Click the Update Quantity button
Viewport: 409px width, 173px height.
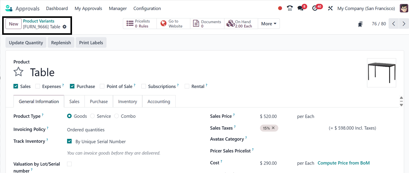click(26, 43)
